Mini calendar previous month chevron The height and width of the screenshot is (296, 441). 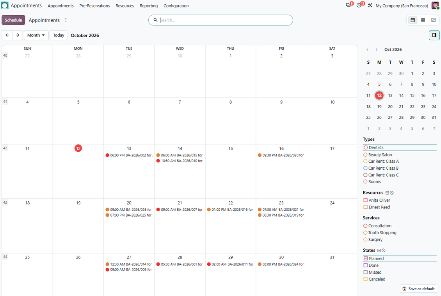pos(367,50)
